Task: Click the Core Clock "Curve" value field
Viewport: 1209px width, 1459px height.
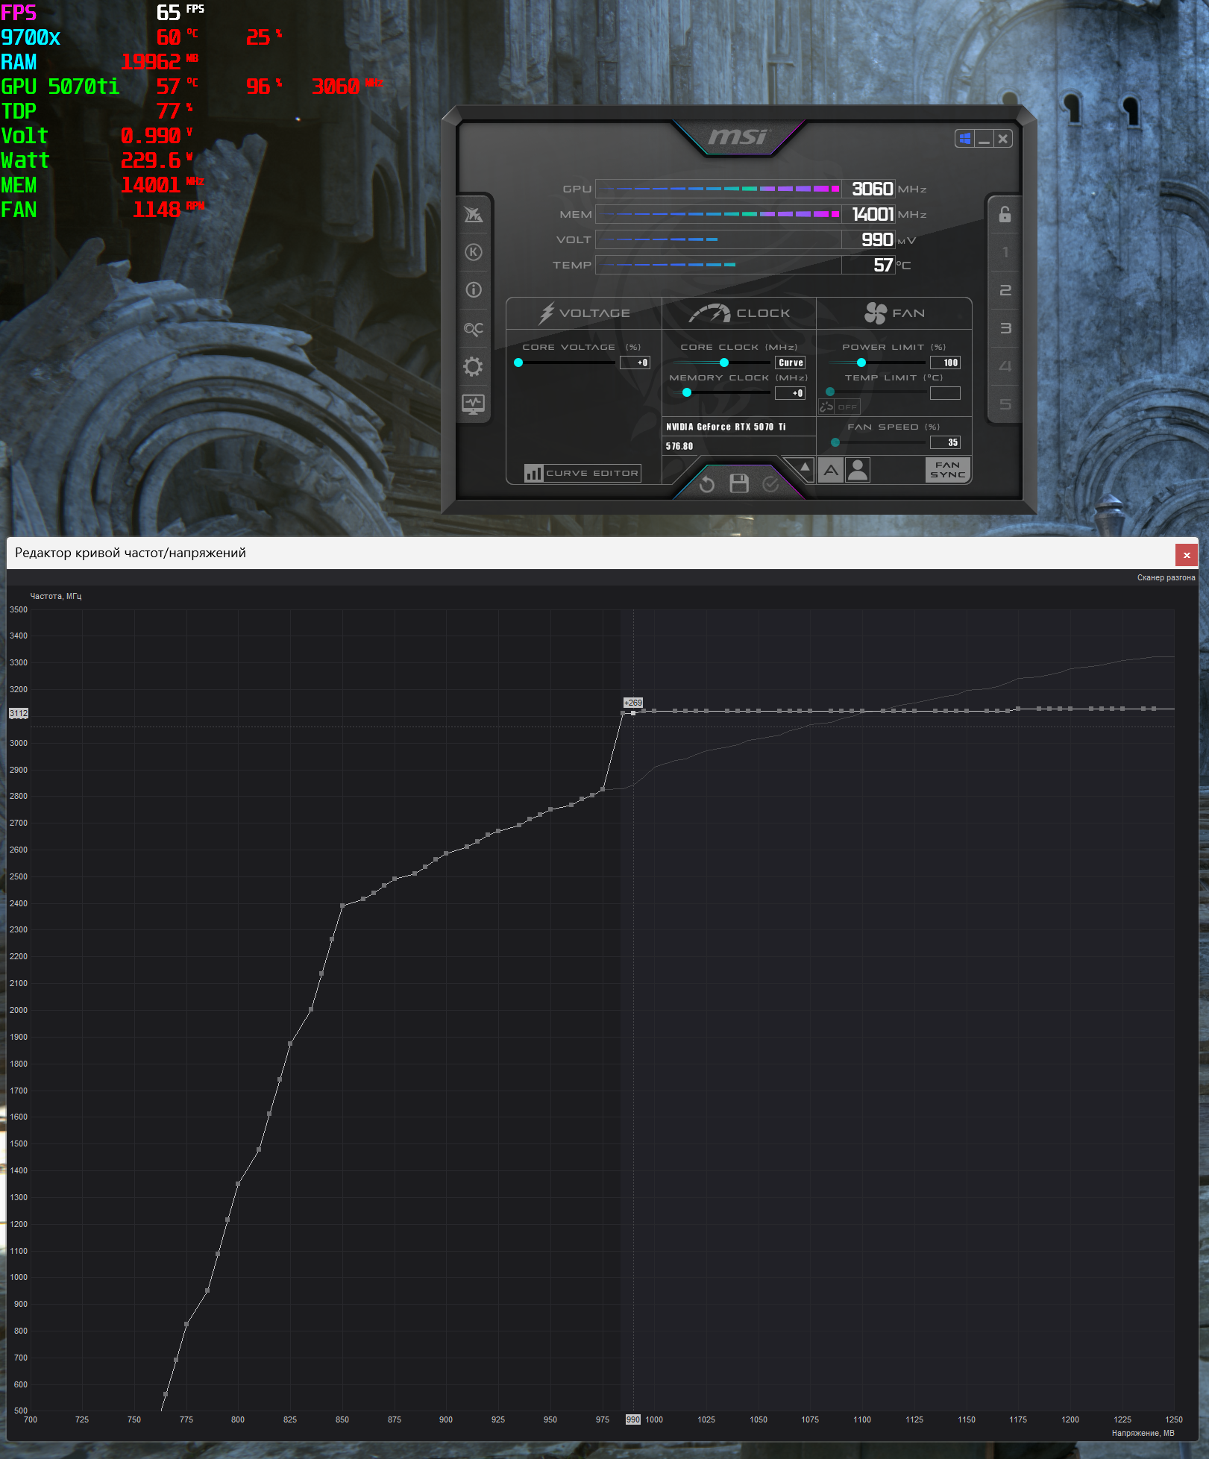Action: pos(791,363)
